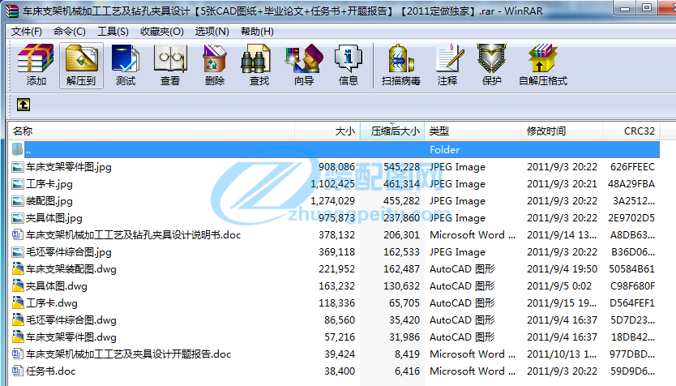Click the icon of 夹具体图.jpg
This screenshot has width=676, height=386.
click(x=18, y=218)
